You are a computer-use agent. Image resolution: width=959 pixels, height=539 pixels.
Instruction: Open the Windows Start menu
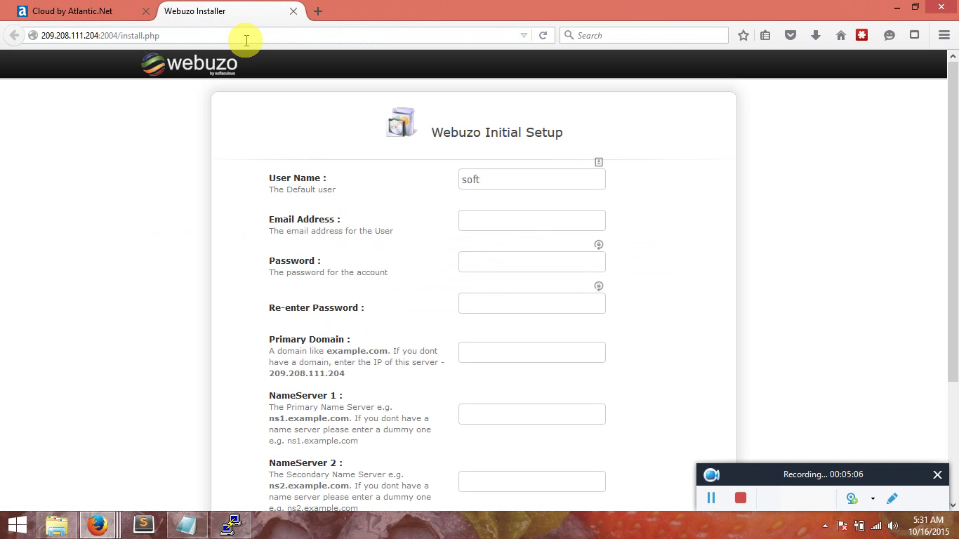17,525
